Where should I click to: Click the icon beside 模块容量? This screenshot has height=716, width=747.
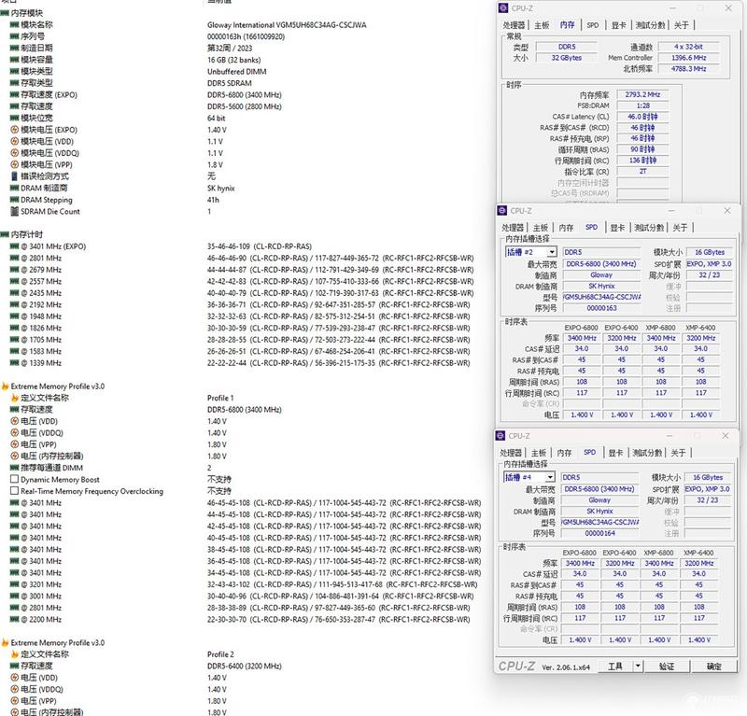coord(14,60)
